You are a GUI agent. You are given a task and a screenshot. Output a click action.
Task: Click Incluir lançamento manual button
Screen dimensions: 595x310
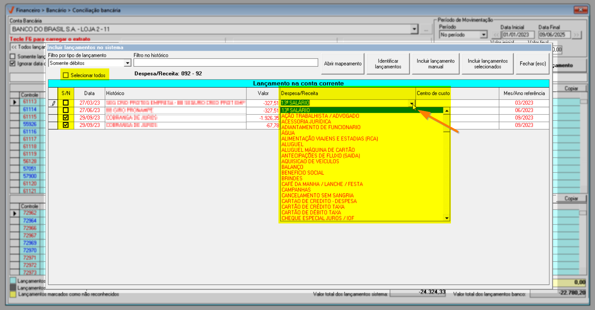pos(436,64)
